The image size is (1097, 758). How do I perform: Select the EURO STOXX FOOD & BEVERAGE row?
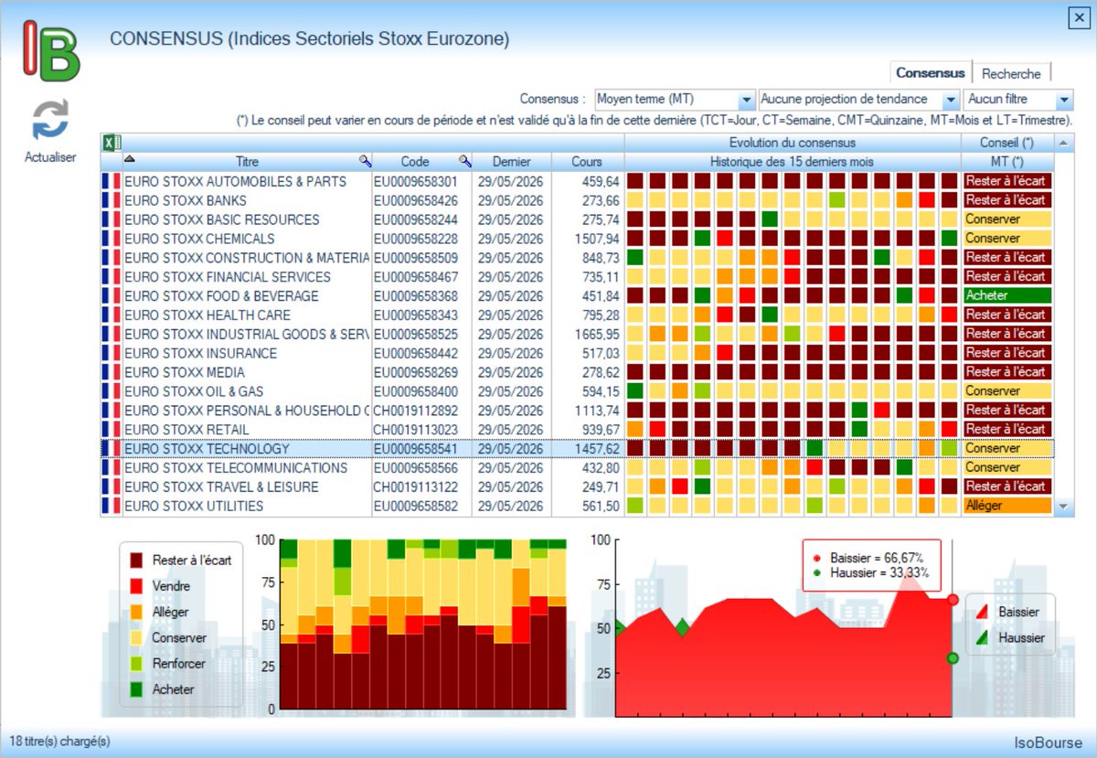[x=577, y=296]
